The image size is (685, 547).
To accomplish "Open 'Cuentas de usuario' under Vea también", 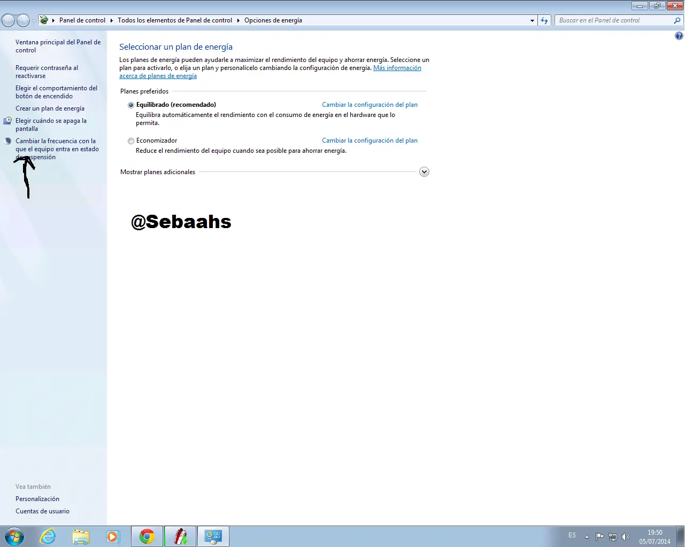I will [42, 511].
